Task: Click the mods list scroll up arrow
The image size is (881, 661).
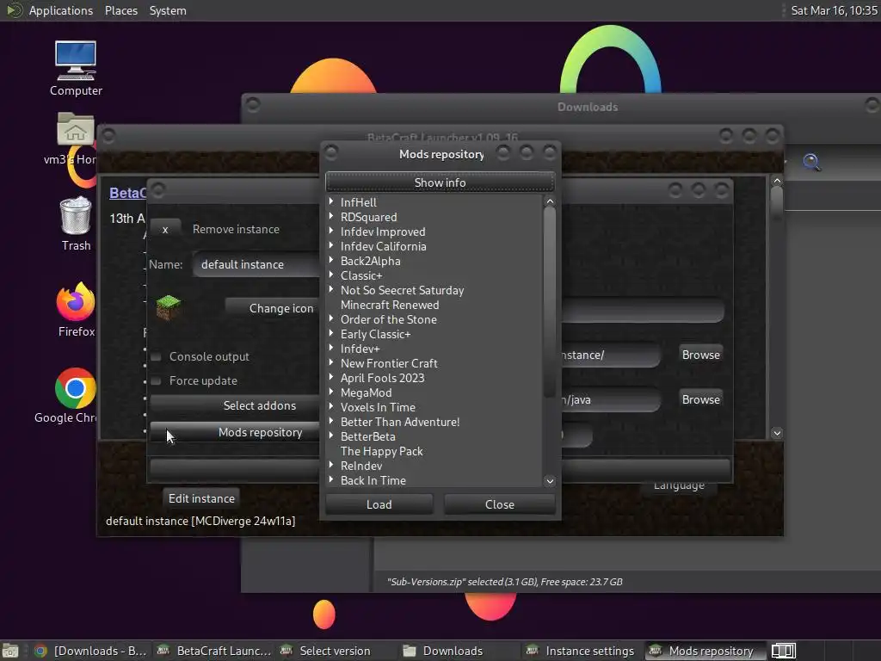Action: (x=550, y=201)
